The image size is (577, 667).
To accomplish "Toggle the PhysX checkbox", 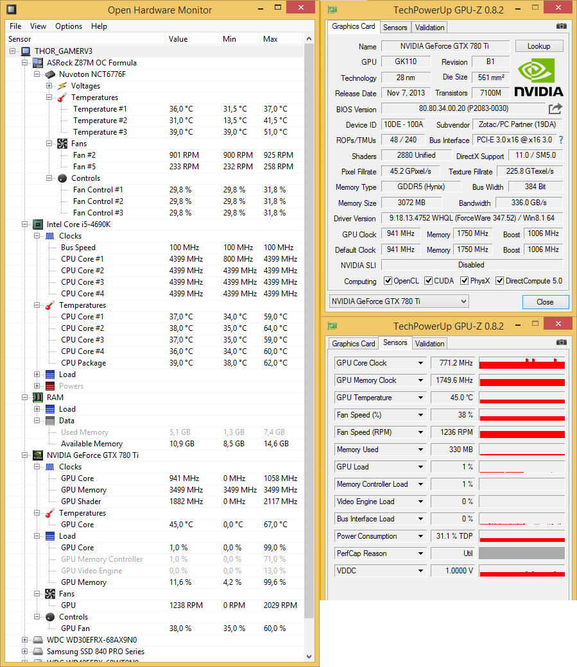I will coord(464,281).
